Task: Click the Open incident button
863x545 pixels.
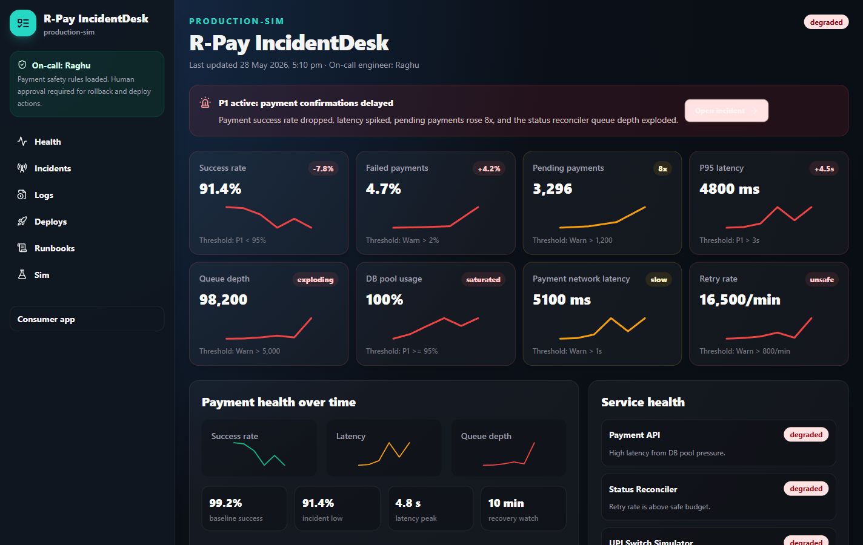Action: pos(727,111)
